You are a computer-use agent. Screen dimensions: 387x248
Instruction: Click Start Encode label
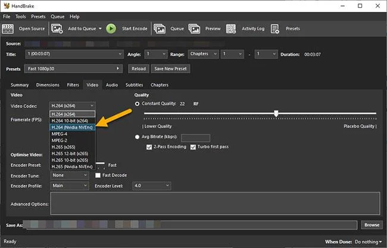point(135,29)
